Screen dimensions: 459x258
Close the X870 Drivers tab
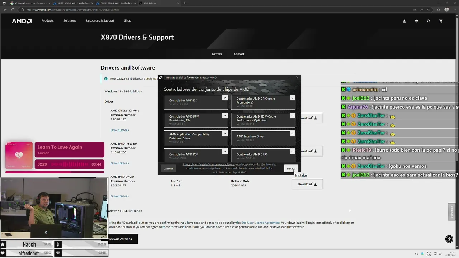pyautogui.click(x=178, y=3)
